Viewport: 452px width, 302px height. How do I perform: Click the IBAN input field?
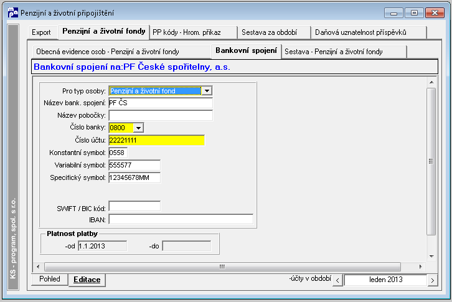click(x=181, y=219)
